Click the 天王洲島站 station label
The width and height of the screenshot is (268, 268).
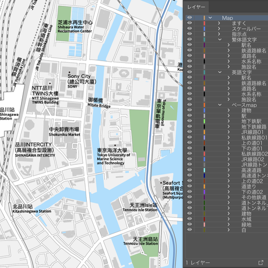click(x=145, y=239)
